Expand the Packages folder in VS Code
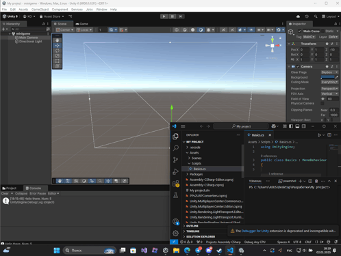341x256 pixels. 196,174
